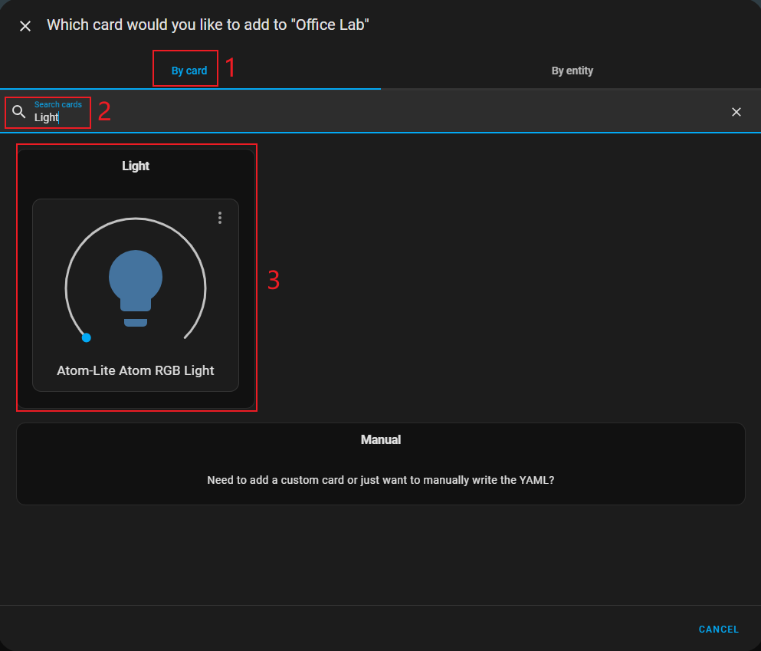The height and width of the screenshot is (651, 761).
Task: Open the three-dot menu on light preview
Action: tap(220, 218)
